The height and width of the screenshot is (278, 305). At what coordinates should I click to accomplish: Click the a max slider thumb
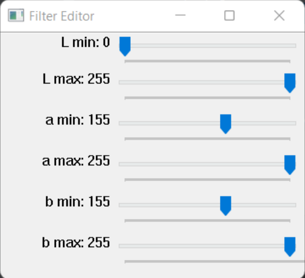[x=290, y=165]
